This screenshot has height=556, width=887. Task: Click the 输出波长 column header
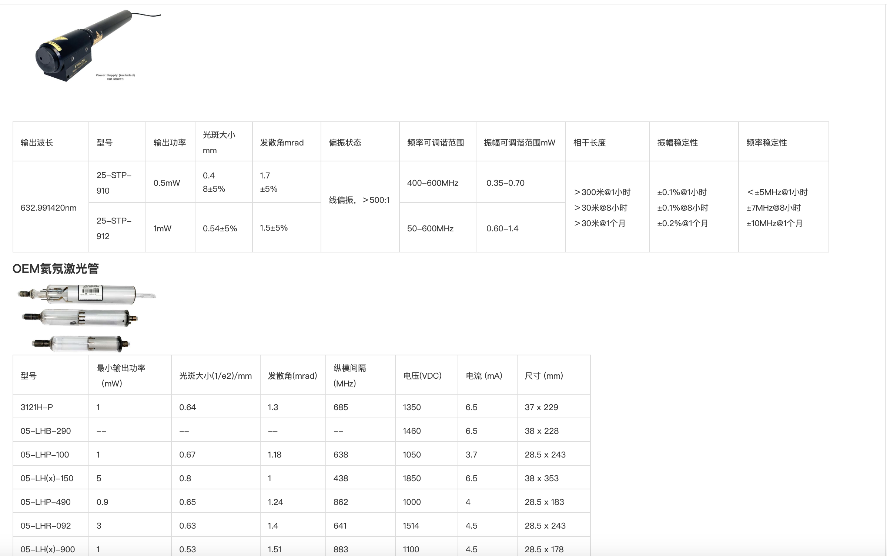(x=37, y=143)
